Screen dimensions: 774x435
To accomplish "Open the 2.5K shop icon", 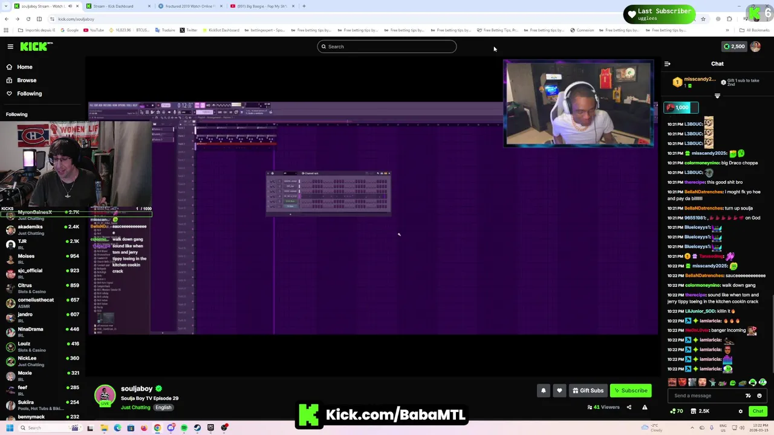I will pyautogui.click(x=700, y=411).
